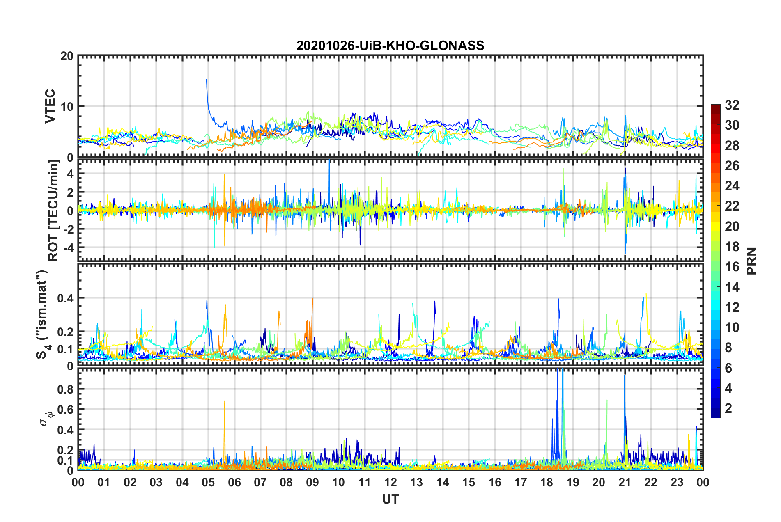This screenshot has width=781, height=522.
Task: Click the ROT [TECU/min] axis label
Action: click(x=53, y=211)
